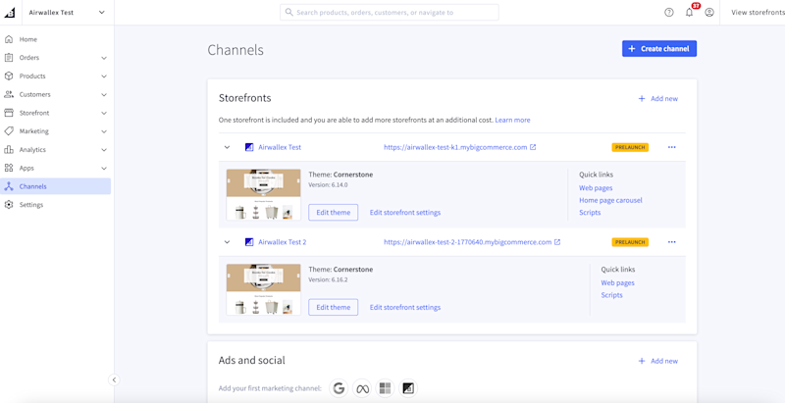The height and width of the screenshot is (403, 785).
Task: Click the Create channel button
Action: [x=659, y=48]
